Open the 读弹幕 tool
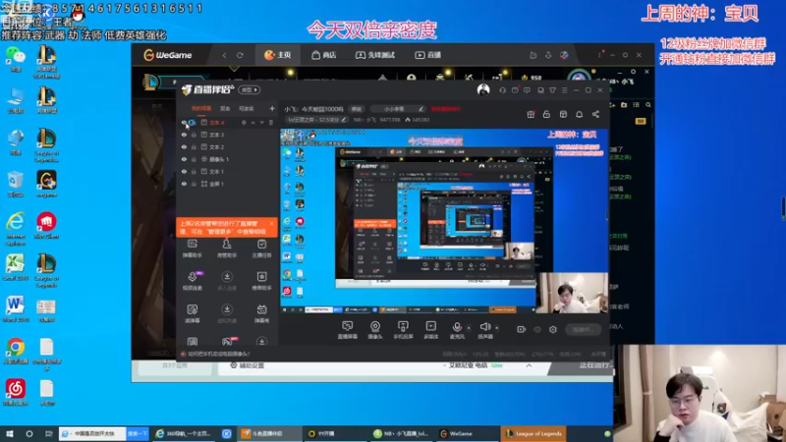Image resolution: width=786 pixels, height=442 pixels. (x=192, y=313)
